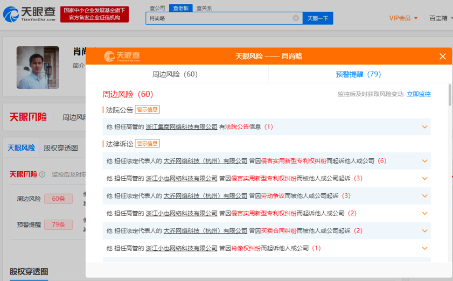Image resolution: width=453 pixels, height=281 pixels.
Task: Click the dialog's vertical scrollbar
Action: (x=450, y=95)
